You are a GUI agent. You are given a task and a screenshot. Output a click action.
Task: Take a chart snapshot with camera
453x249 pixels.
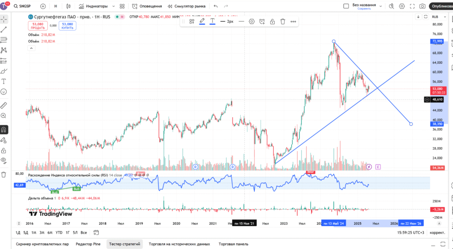click(x=422, y=6)
